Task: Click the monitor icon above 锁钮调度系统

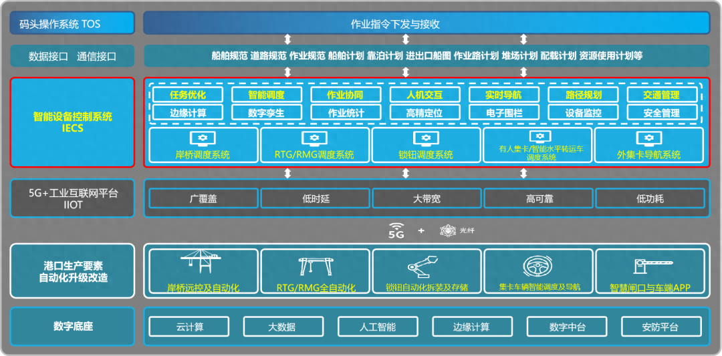Action: tap(425, 140)
